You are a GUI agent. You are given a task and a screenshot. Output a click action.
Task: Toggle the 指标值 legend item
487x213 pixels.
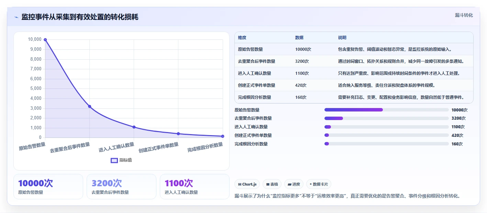(121, 160)
